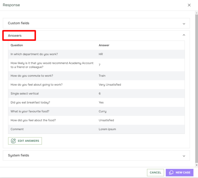Click the Answer column header

click(104, 45)
